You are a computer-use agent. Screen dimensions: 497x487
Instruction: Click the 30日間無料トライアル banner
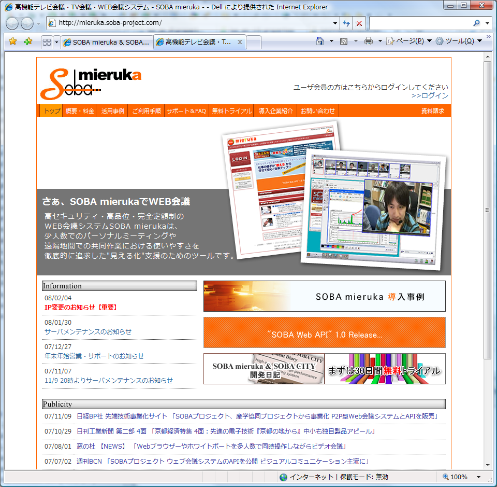tap(385, 369)
